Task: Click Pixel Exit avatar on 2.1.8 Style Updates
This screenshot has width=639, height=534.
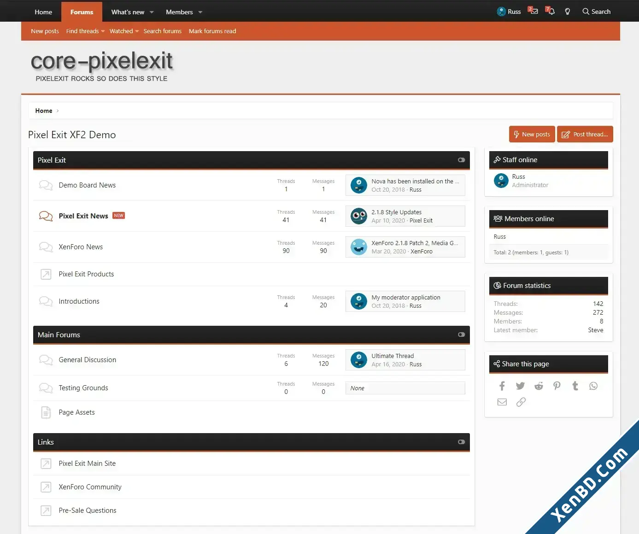Action: pos(359,216)
